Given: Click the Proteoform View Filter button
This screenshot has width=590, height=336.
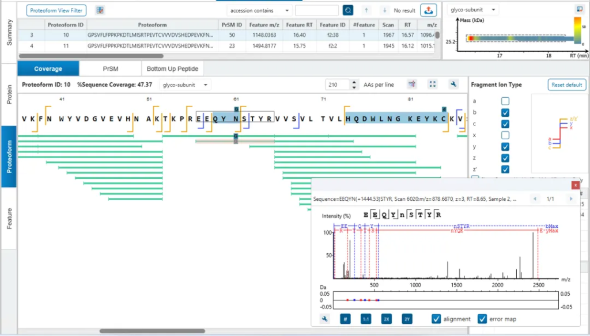Looking at the screenshot, I should pos(56,10).
